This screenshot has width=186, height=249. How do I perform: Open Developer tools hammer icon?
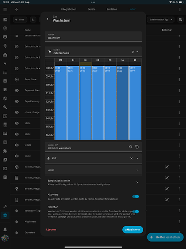coord(5,207)
